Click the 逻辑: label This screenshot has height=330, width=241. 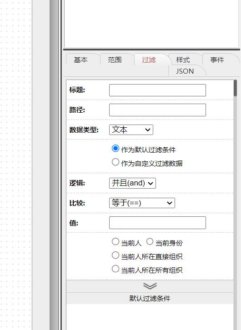pyautogui.click(x=77, y=183)
